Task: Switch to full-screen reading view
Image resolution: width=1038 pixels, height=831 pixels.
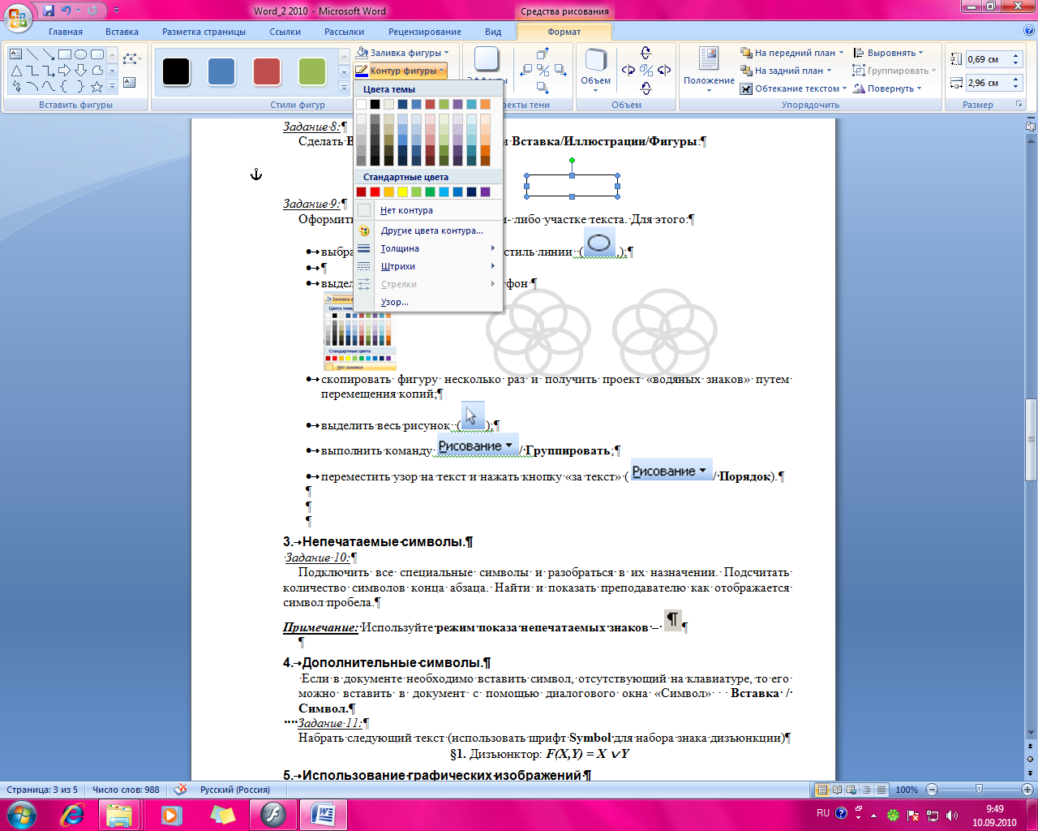Action: (x=838, y=790)
